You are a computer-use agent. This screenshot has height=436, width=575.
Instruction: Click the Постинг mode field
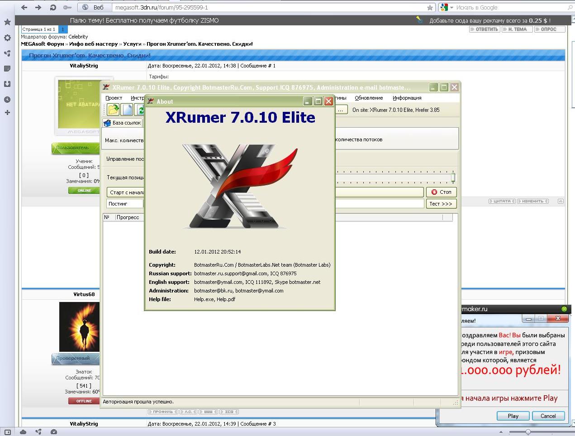coord(125,204)
